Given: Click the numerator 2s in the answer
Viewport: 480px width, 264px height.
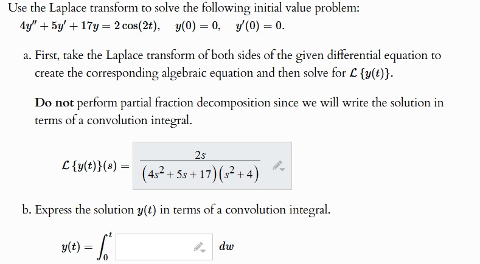Looking at the screenshot, I should 200,155.
